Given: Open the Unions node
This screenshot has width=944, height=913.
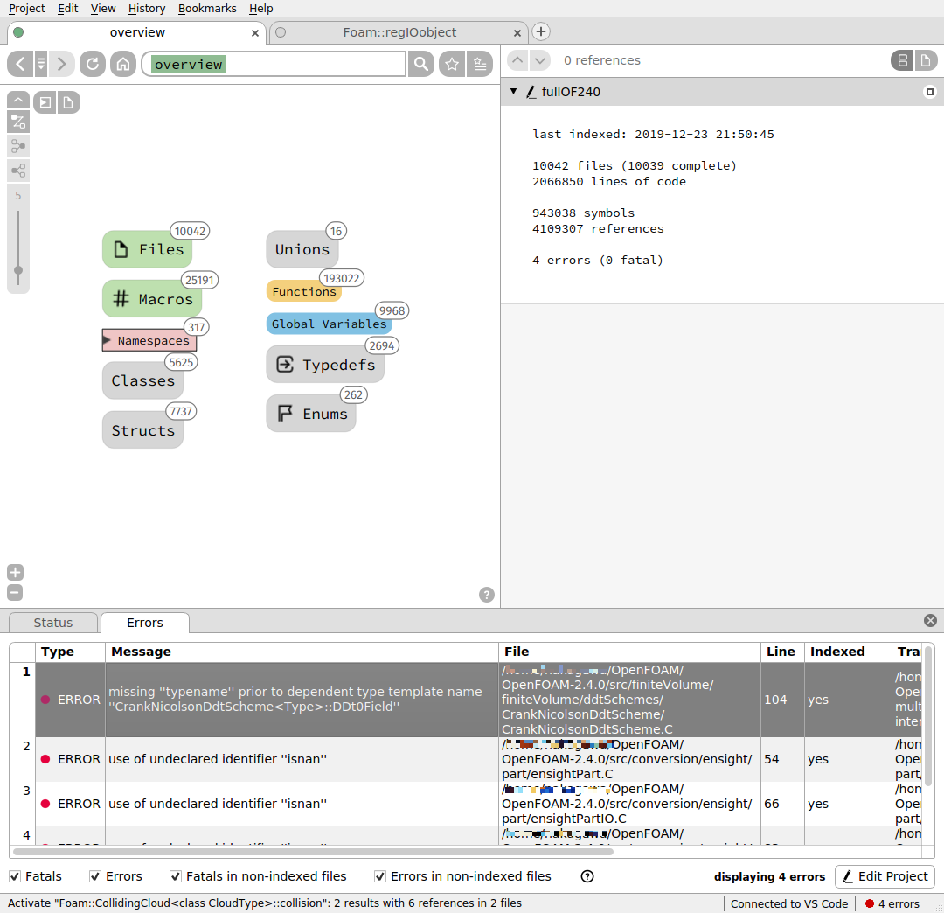Looking at the screenshot, I should [x=302, y=249].
